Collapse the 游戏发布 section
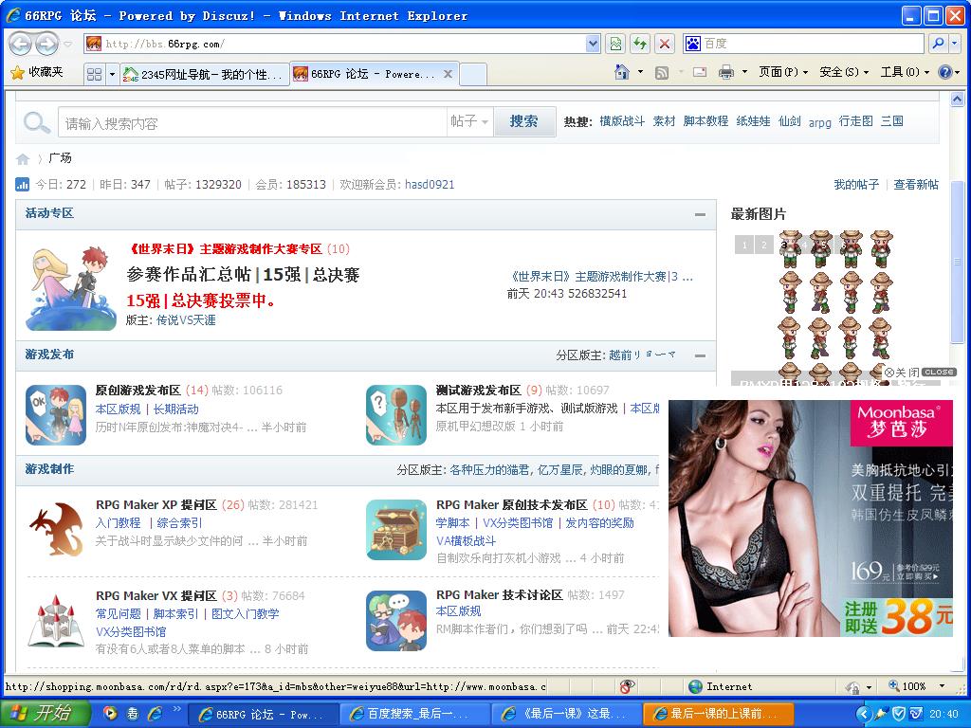 click(x=700, y=356)
